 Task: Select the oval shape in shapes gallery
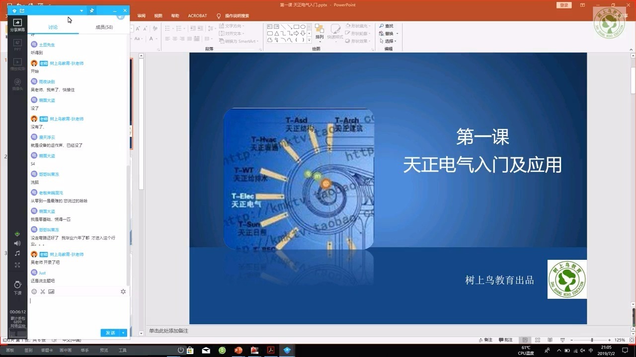303,27
